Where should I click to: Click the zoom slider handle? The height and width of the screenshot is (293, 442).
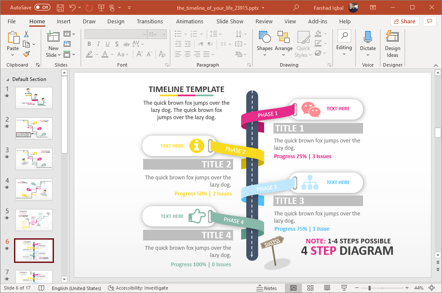click(x=369, y=288)
